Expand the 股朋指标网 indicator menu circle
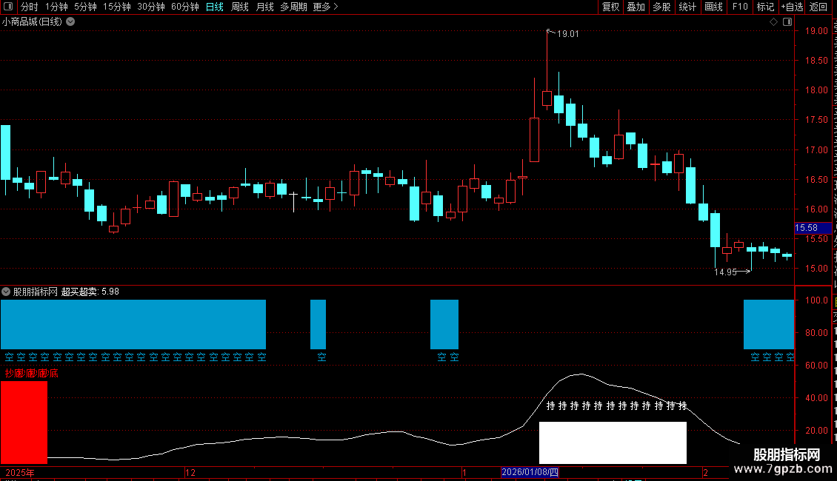Screen dimensions: 837x481 tap(6, 292)
